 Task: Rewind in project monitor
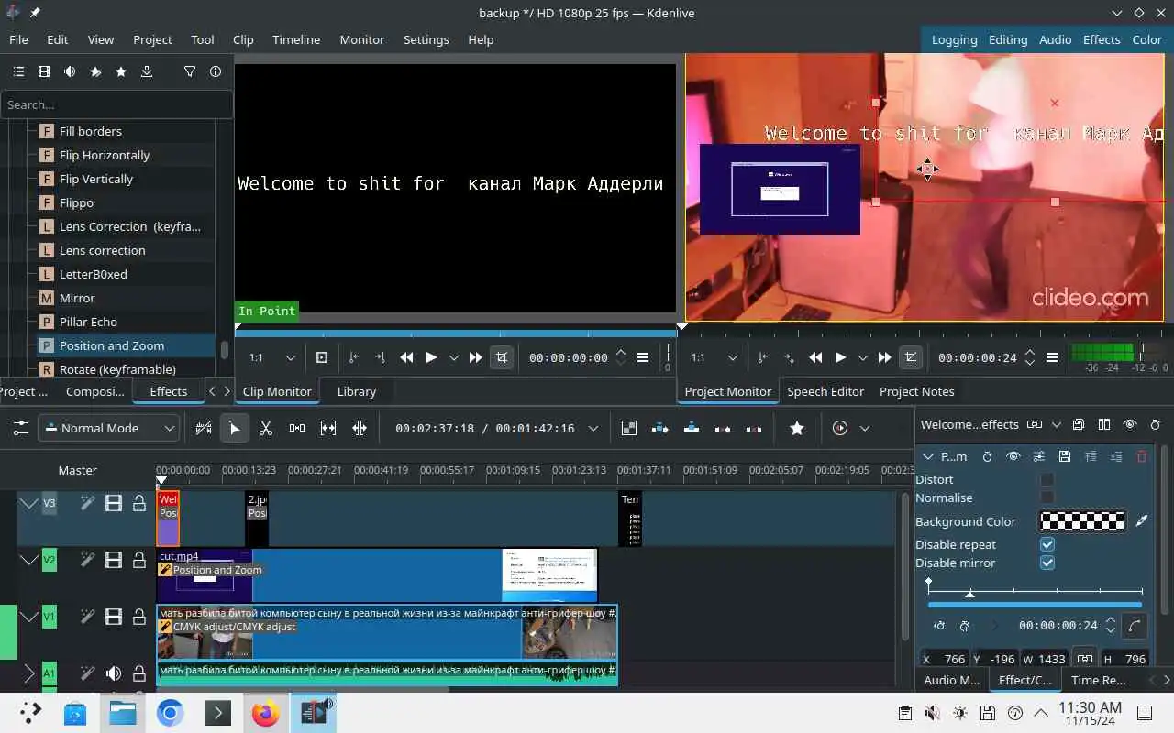[815, 358]
